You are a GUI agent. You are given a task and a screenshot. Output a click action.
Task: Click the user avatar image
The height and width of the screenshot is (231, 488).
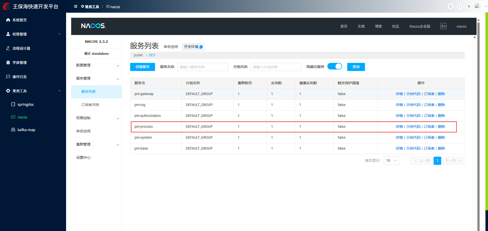pos(478,6)
